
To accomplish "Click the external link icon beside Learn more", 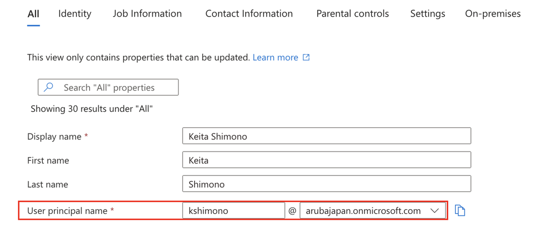I will (306, 58).
